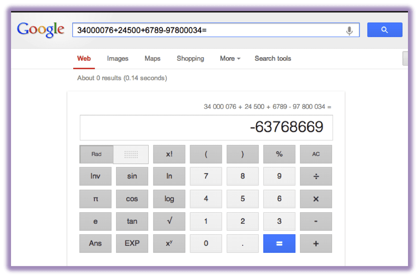
Task: Select the square root function
Action: pyautogui.click(x=169, y=221)
